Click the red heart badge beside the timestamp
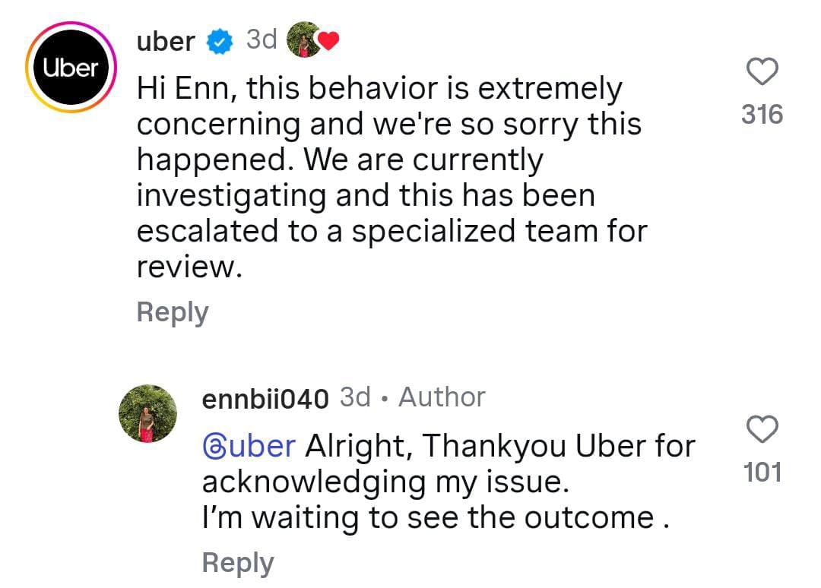 [328, 43]
